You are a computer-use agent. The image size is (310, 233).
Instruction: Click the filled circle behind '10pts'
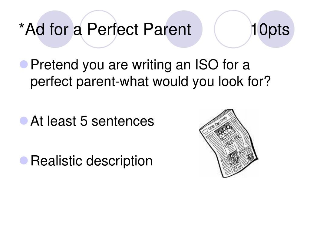276,29
